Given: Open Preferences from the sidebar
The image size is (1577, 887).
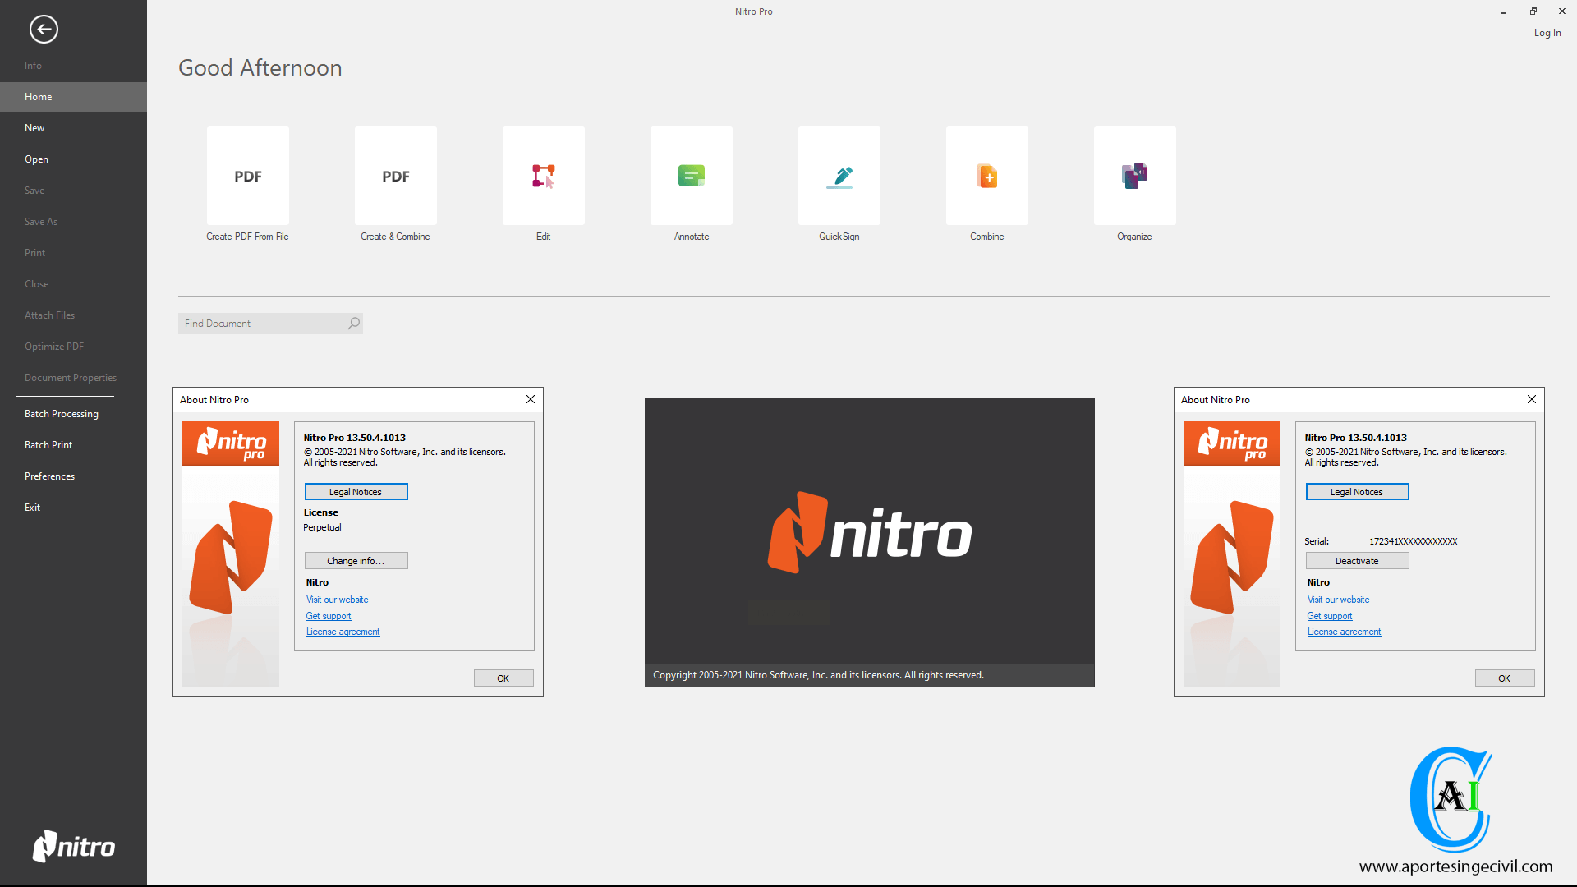Looking at the screenshot, I should coord(49,476).
